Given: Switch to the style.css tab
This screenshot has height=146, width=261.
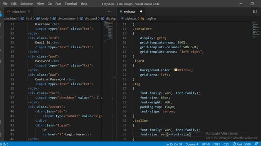Looking at the screenshot, I should pyautogui.click(x=129, y=12).
